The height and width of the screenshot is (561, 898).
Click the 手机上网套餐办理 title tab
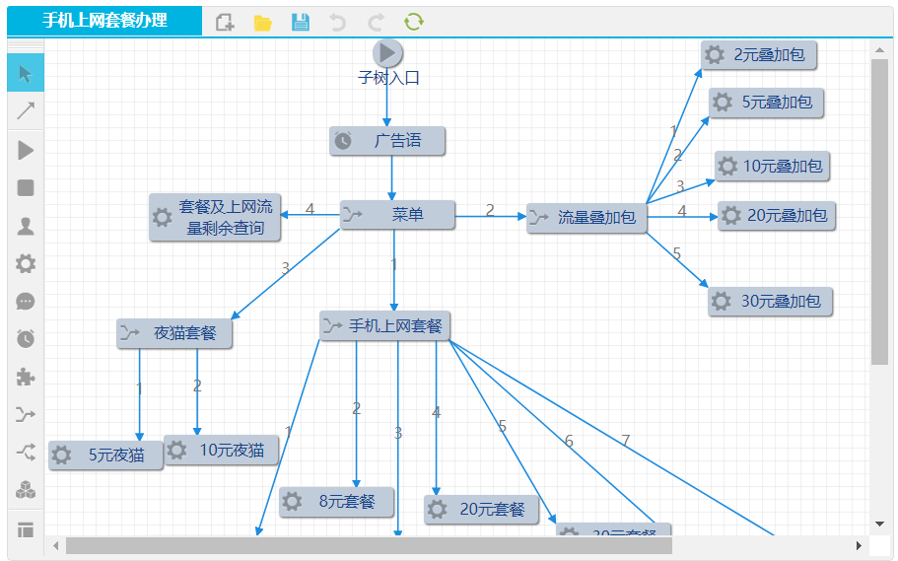(104, 21)
